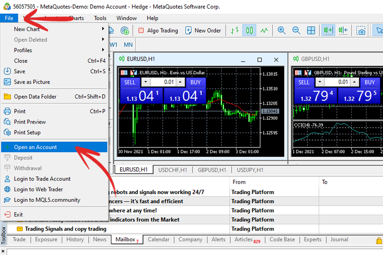Click GBPUSD volume input field

(338, 82)
